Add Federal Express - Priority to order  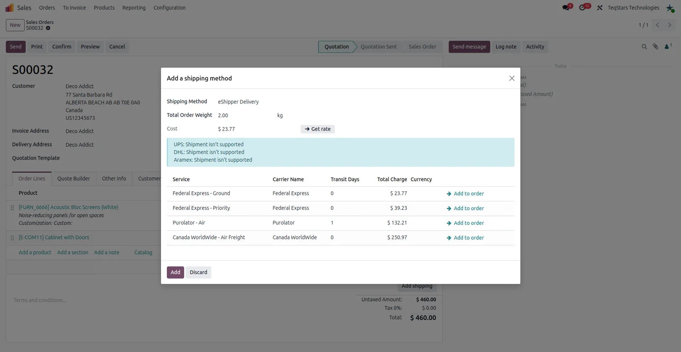tap(465, 209)
